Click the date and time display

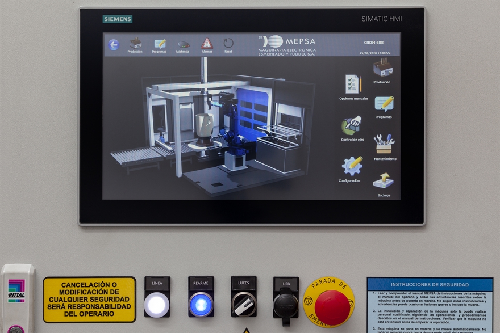coord(374,53)
